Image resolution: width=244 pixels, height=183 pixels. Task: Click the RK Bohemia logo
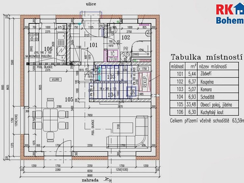pyautogui.click(x=230, y=14)
